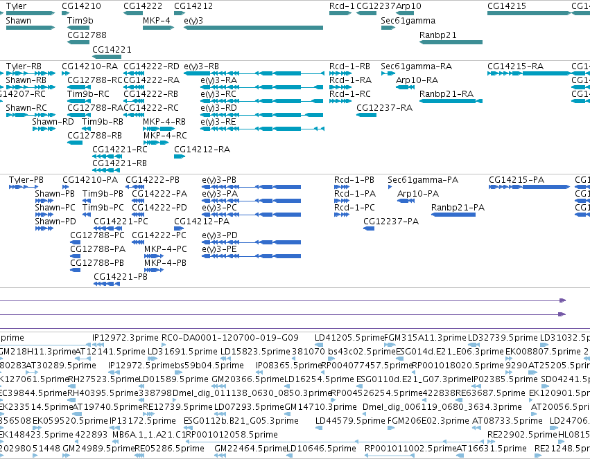Select the Arp10-PA protein feature
The width and height of the screenshot is (590, 459).
click(406, 201)
